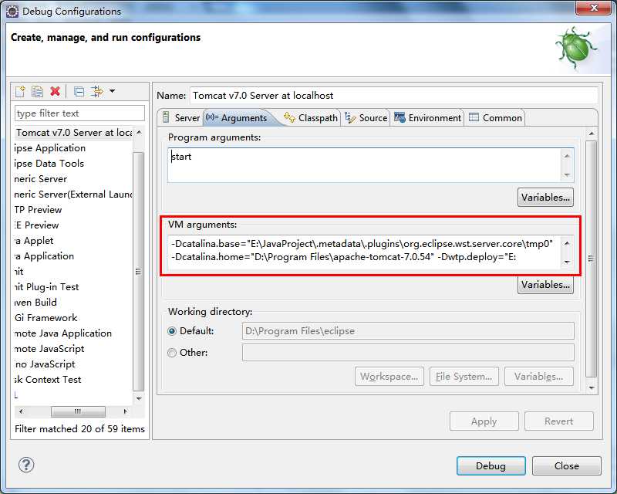Click the Environment tab icon
This screenshot has height=494, width=617.
pos(400,117)
